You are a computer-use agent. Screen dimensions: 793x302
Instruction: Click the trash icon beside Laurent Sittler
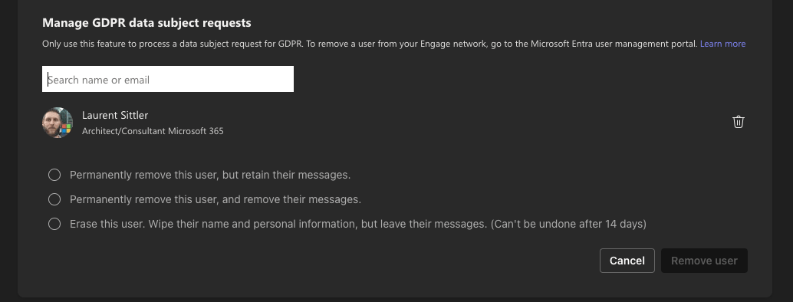click(x=738, y=122)
